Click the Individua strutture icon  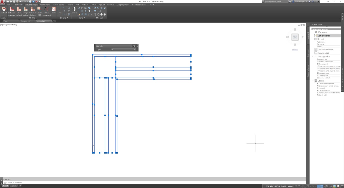tap(33, 11)
